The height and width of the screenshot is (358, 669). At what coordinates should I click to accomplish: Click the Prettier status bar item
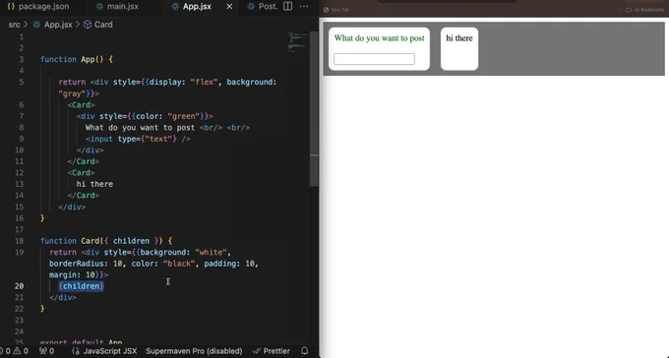click(x=272, y=351)
